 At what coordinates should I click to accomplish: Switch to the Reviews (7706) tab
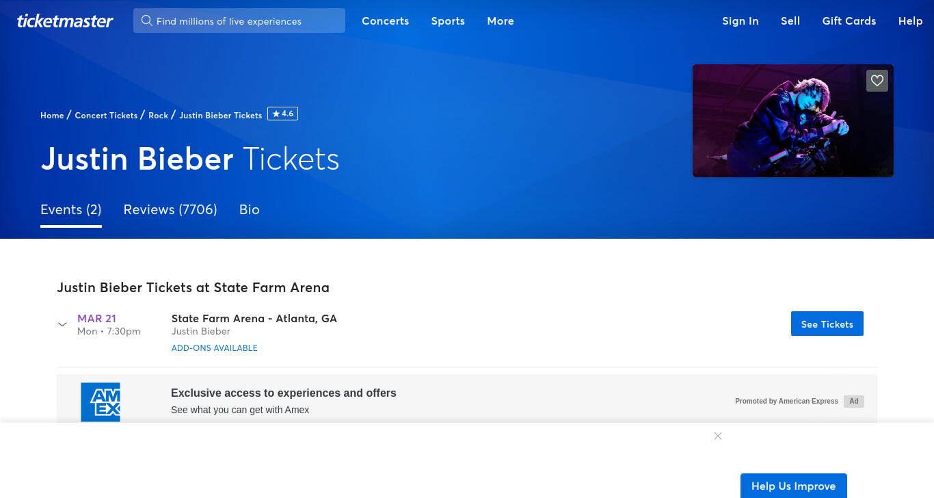[x=170, y=210]
